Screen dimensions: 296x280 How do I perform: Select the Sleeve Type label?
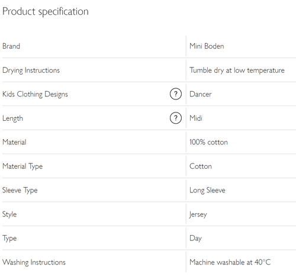pos(20,191)
